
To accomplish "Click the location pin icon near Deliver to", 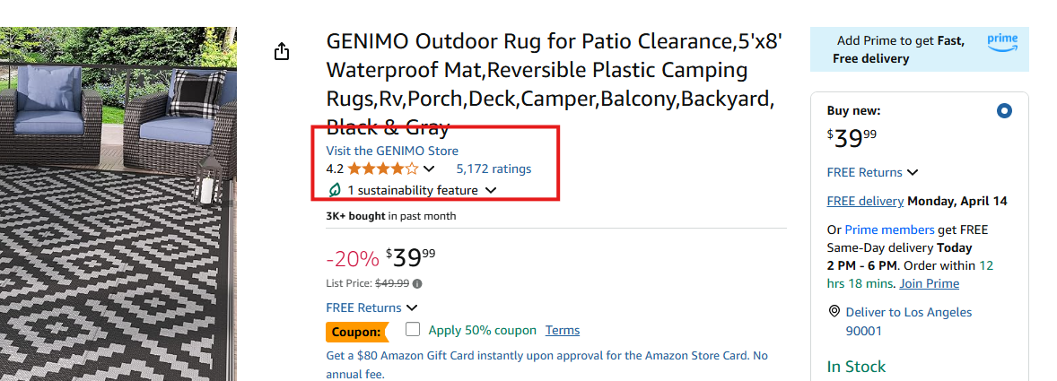I will point(834,312).
